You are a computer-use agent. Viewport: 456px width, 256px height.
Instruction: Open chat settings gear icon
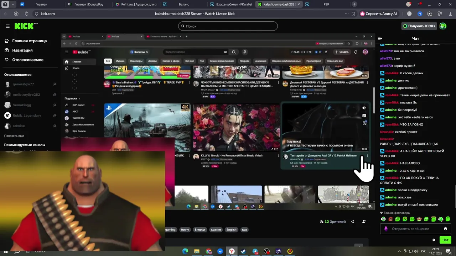point(434,240)
